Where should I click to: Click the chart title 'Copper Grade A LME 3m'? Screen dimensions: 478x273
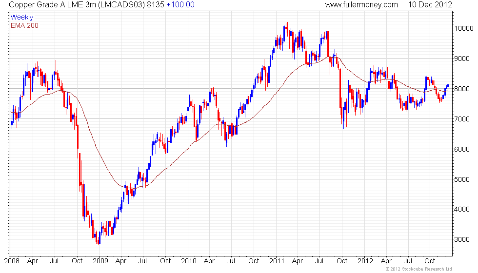coord(53,4)
